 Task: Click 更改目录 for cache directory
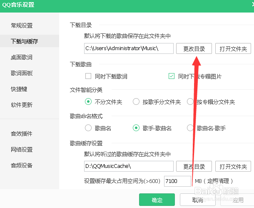194,166
